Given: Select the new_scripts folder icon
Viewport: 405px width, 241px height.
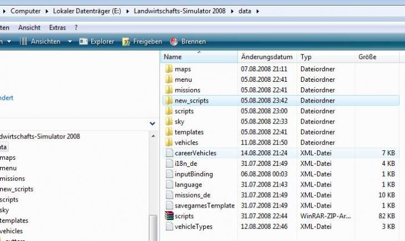Looking at the screenshot, I should coord(169,101).
